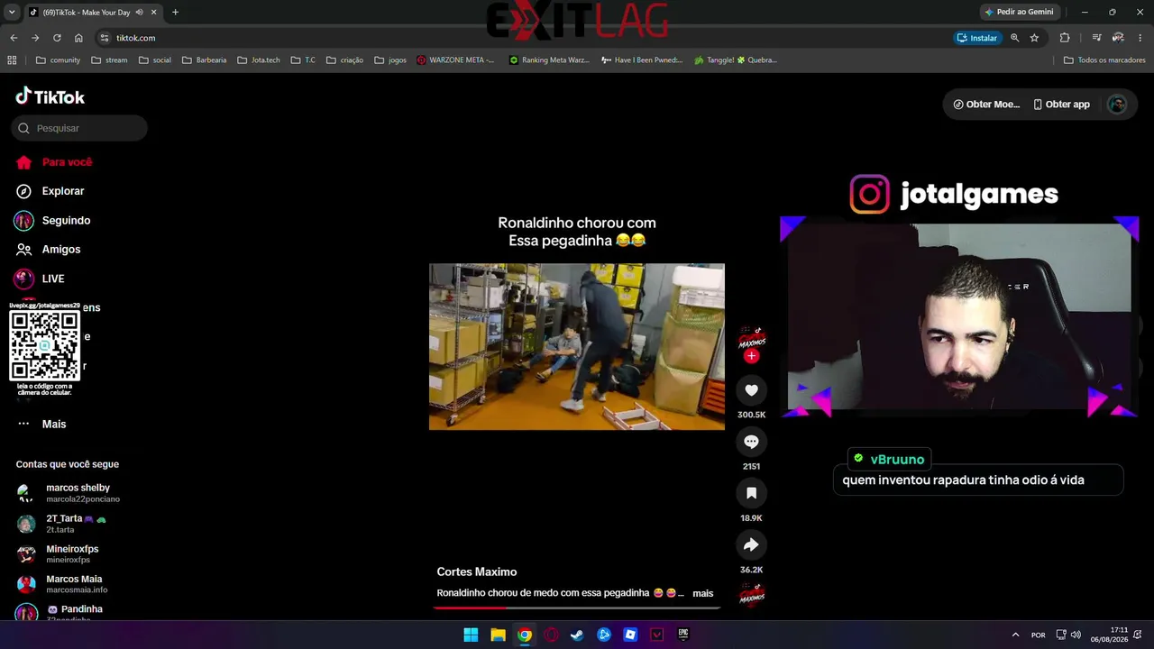Expand the video caption with mais
This screenshot has width=1154, height=649.
point(702,593)
